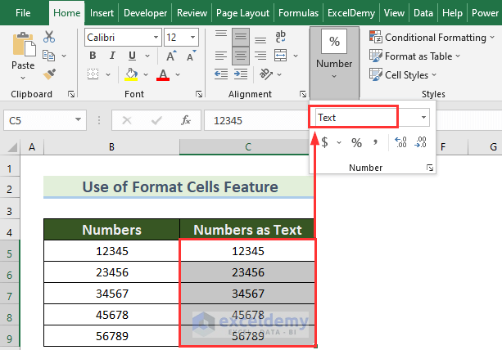502x350 pixels.
Task: Toggle Italic formatting
Action: point(111,56)
